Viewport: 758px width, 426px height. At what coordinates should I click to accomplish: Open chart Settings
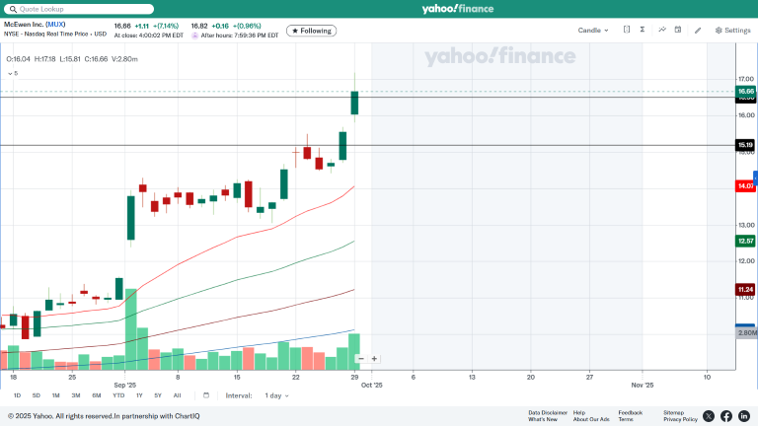(733, 30)
